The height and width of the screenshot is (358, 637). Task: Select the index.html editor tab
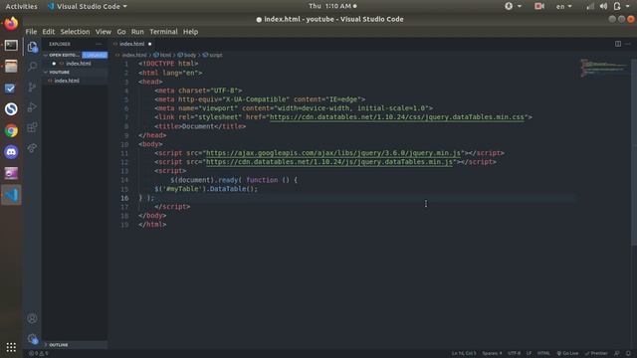pos(132,44)
